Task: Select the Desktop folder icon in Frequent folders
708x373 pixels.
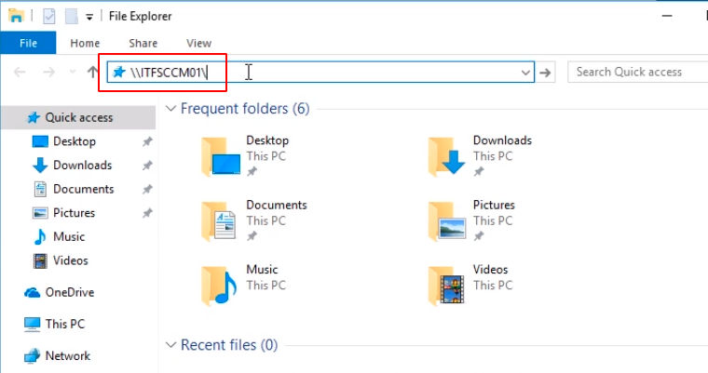Action: tap(221, 157)
